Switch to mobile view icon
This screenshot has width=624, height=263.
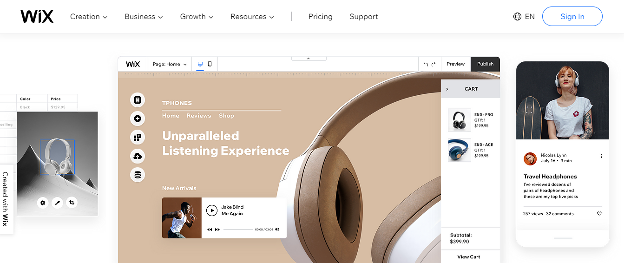[x=210, y=64]
